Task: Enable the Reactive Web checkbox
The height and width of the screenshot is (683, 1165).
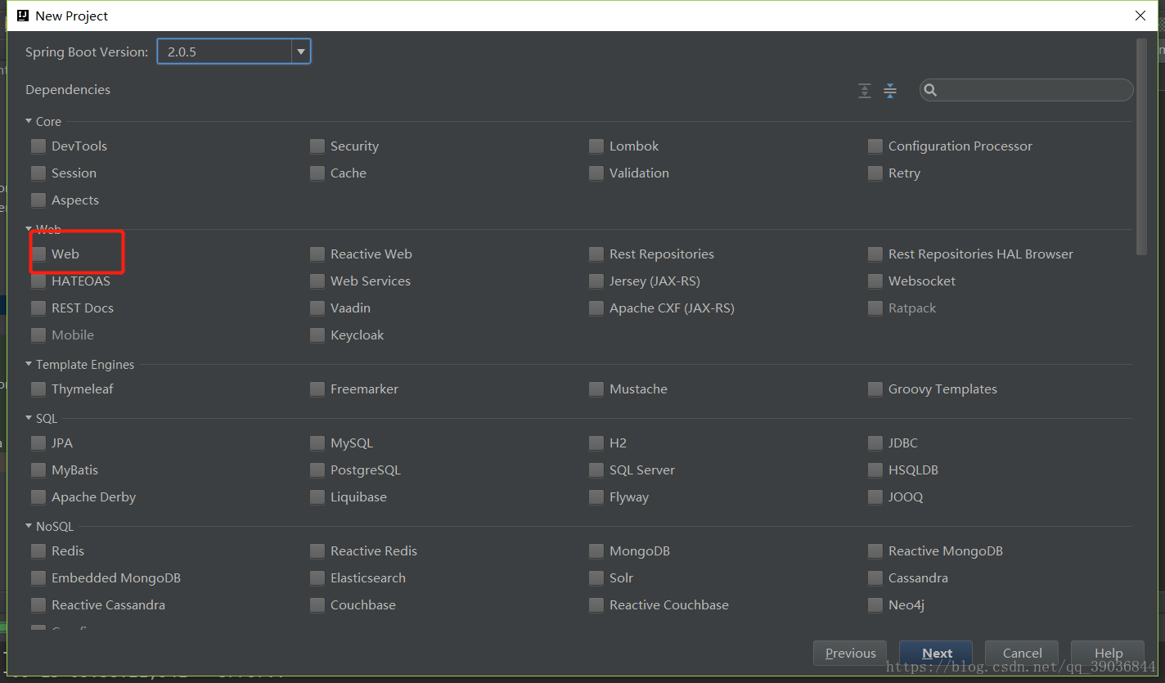Action: 317,254
